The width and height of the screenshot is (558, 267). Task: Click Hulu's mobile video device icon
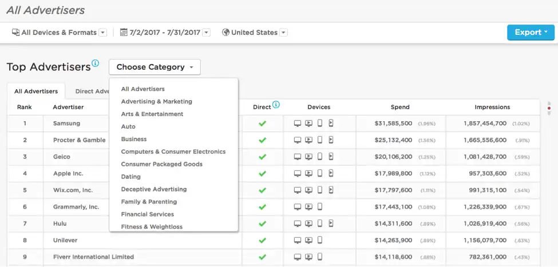click(x=331, y=224)
